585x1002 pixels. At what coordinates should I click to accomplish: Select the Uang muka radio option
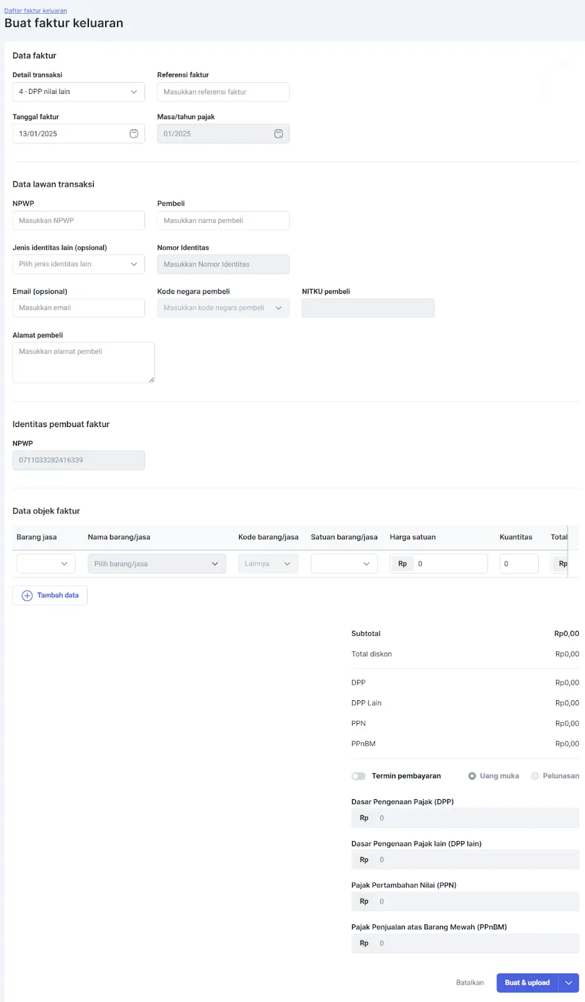click(x=472, y=776)
